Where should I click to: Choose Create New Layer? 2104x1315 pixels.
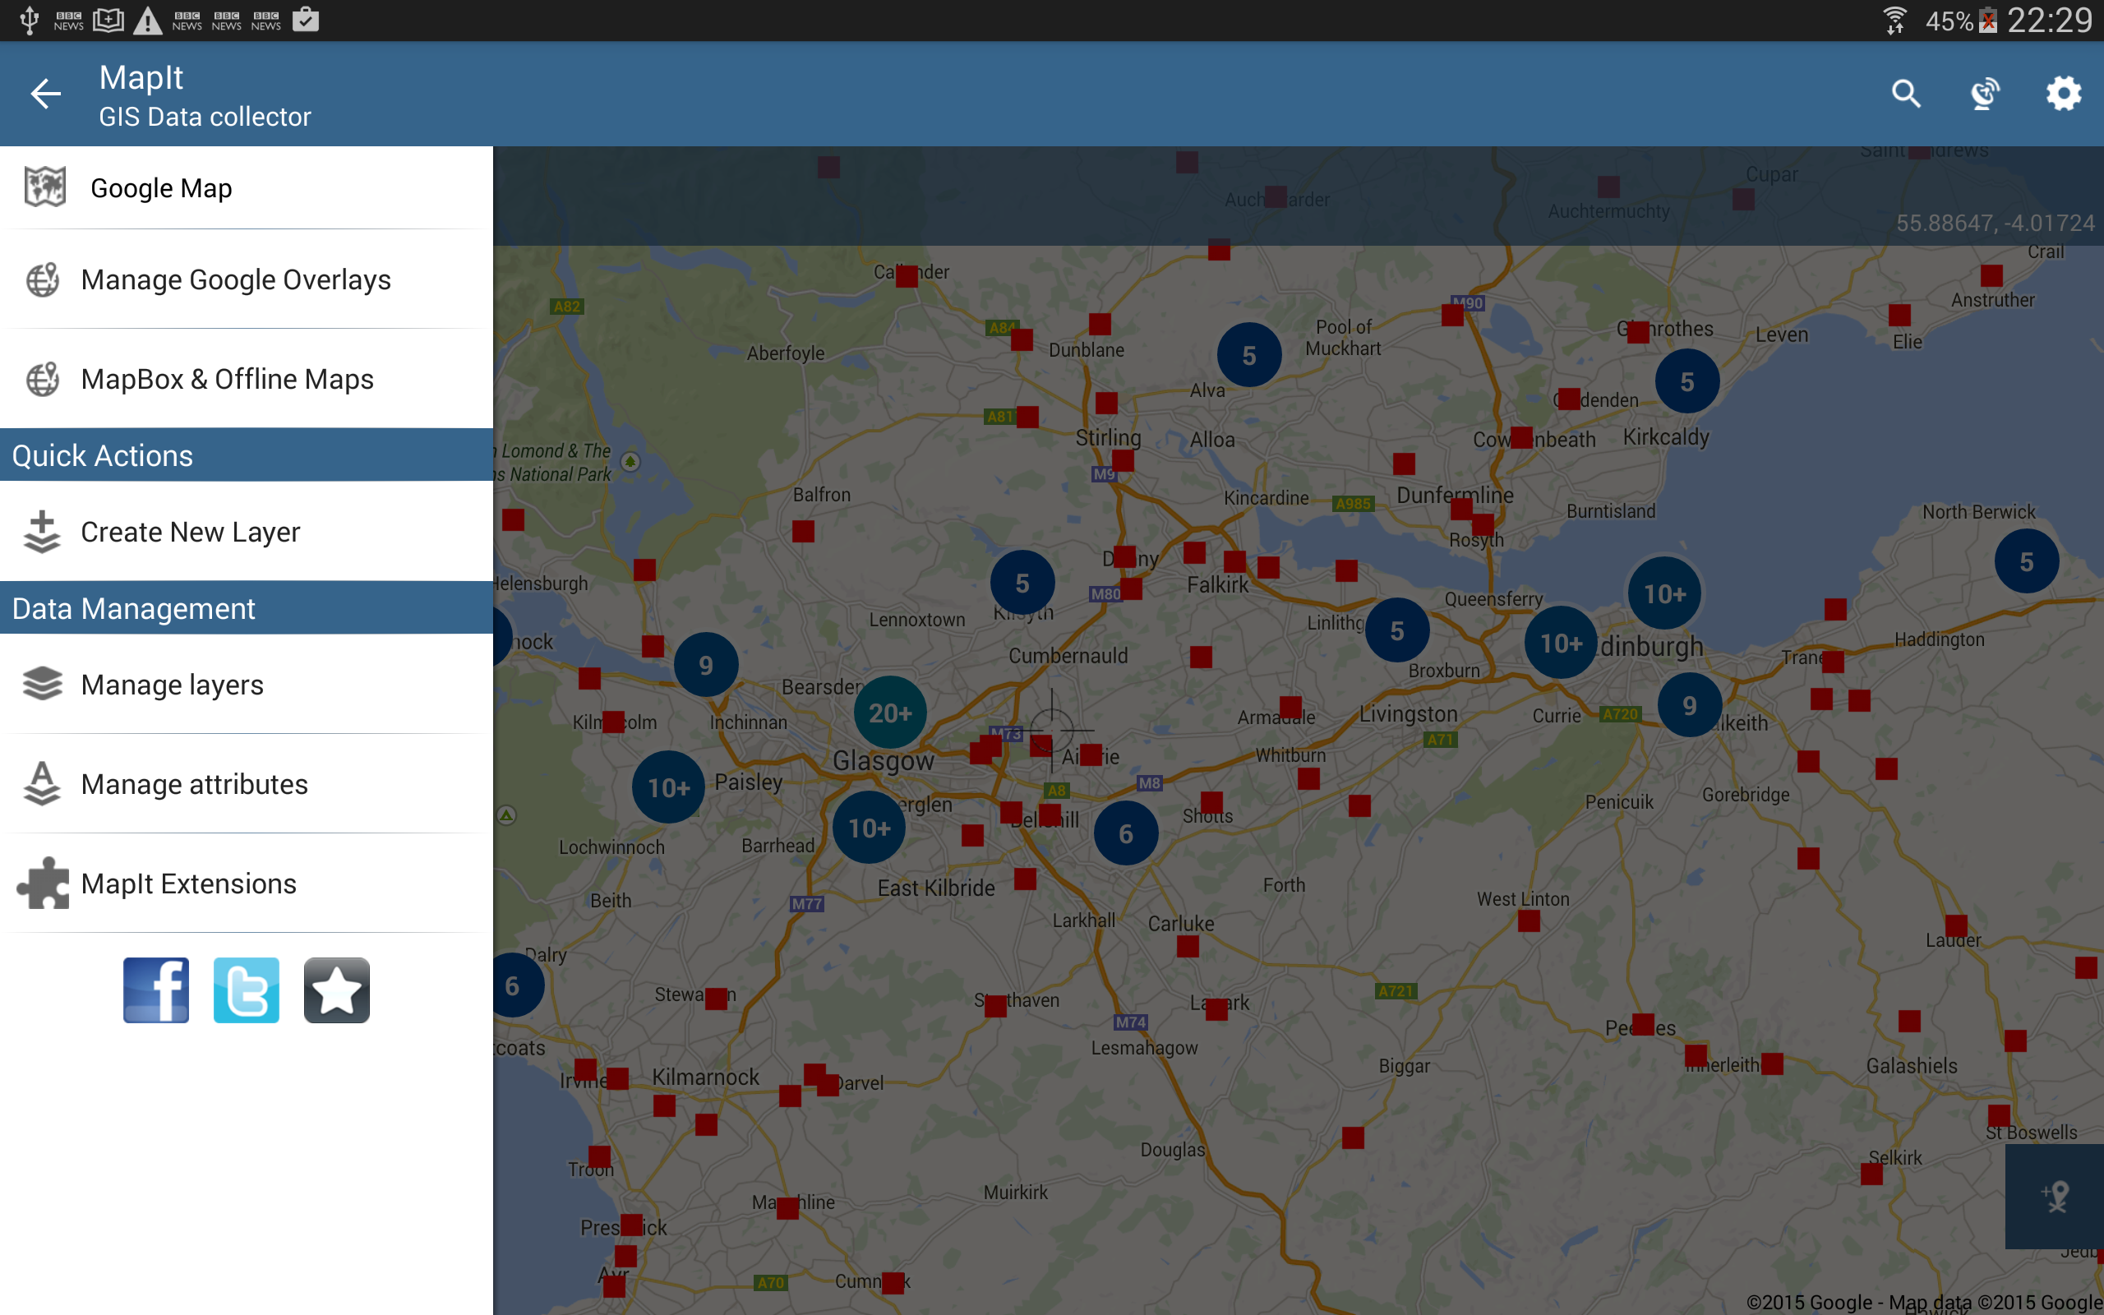point(246,532)
